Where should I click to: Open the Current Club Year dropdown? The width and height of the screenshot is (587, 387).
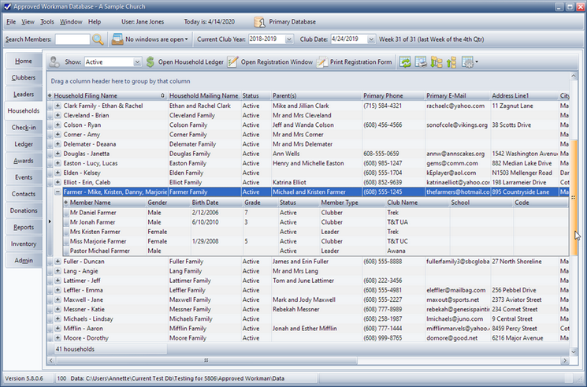288,39
